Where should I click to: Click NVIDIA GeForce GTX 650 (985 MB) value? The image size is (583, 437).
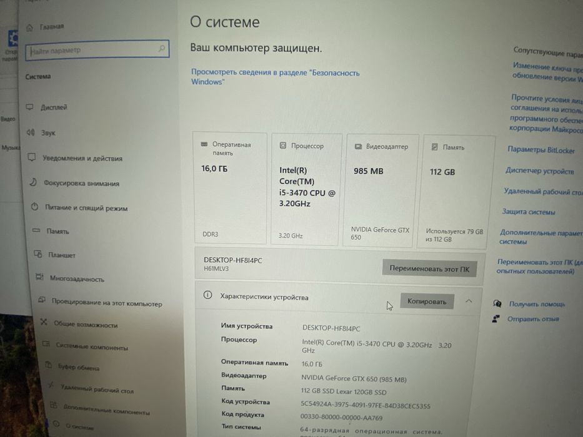click(354, 379)
